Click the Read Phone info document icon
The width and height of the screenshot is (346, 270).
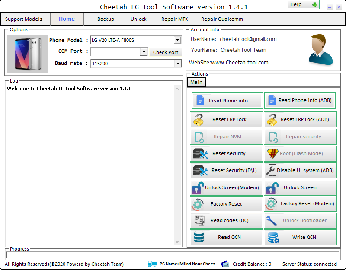coord(200,101)
